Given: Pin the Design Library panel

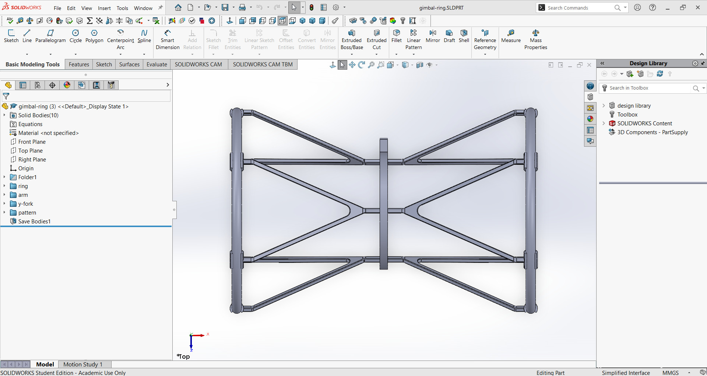Looking at the screenshot, I should (x=703, y=63).
